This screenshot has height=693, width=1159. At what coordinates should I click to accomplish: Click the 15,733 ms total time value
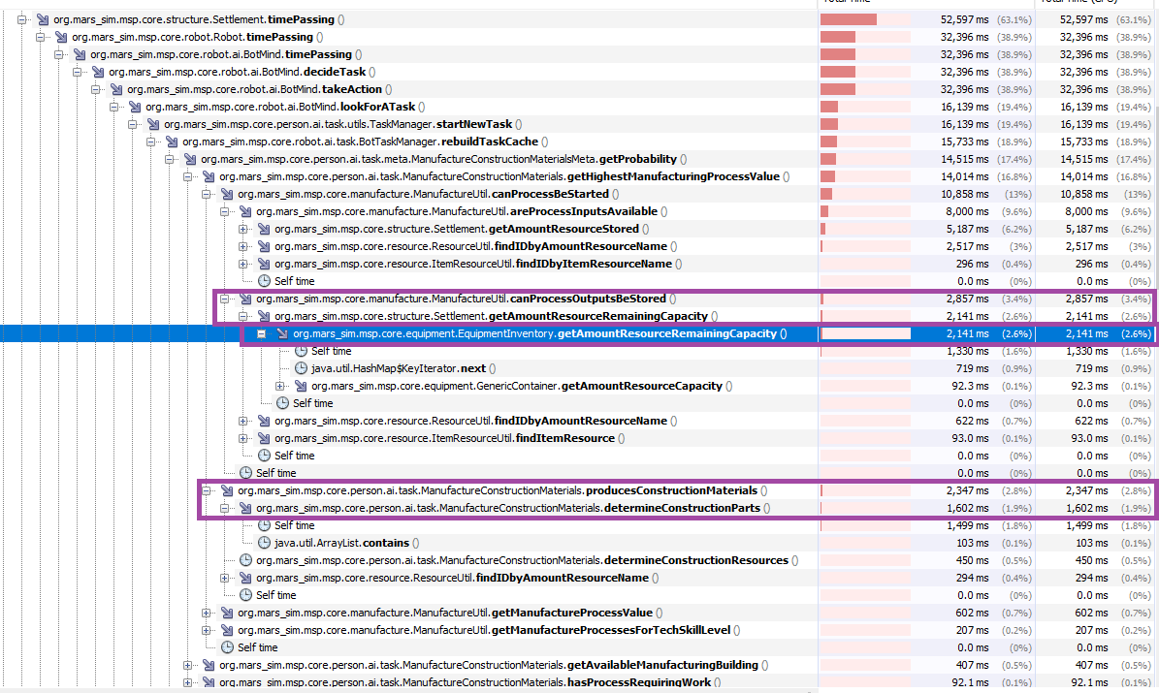(x=964, y=142)
